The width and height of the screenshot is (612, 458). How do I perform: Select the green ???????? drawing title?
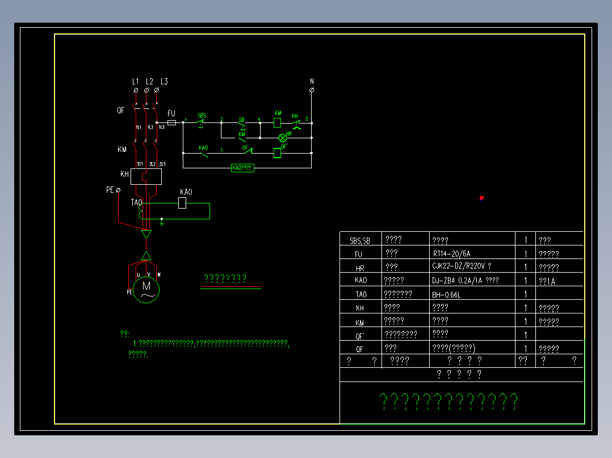pos(225,278)
